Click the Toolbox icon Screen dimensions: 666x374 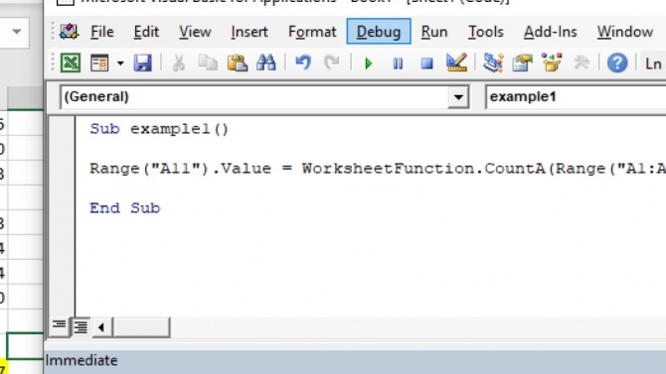coord(582,63)
